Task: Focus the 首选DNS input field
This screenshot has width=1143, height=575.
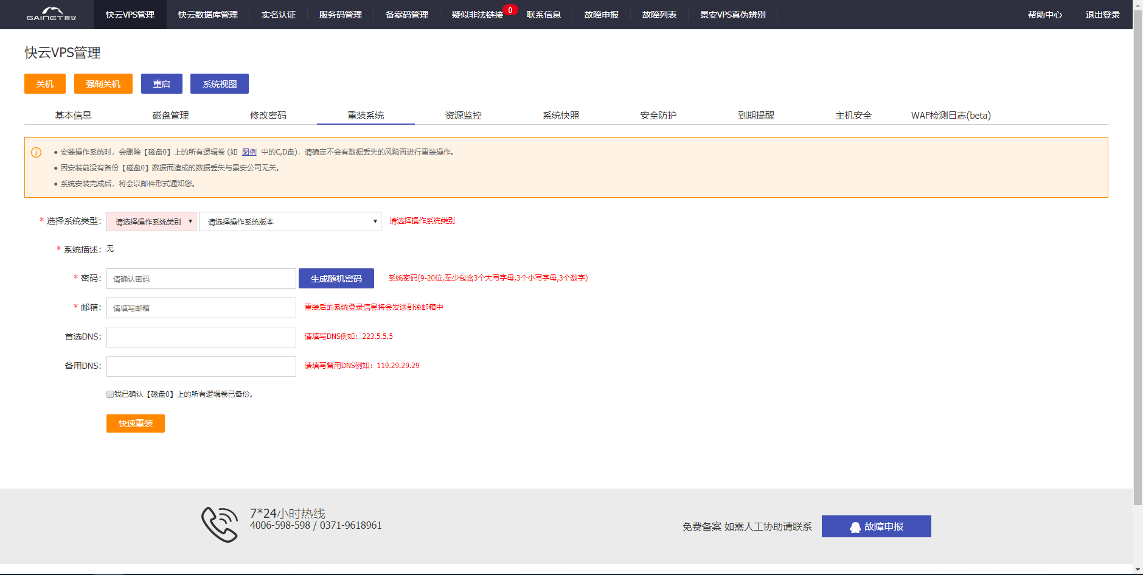Action: (201, 337)
